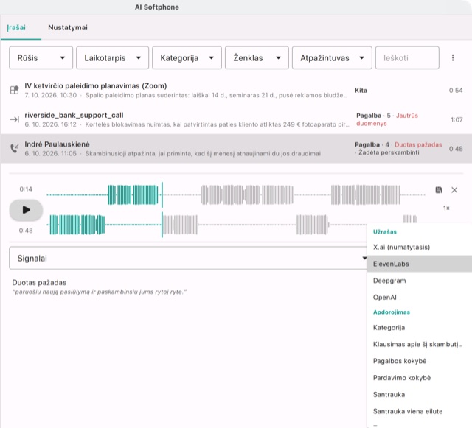Expand the Signalai dropdown
Image resolution: width=472 pixels, height=428 pixels.
[x=190, y=258]
